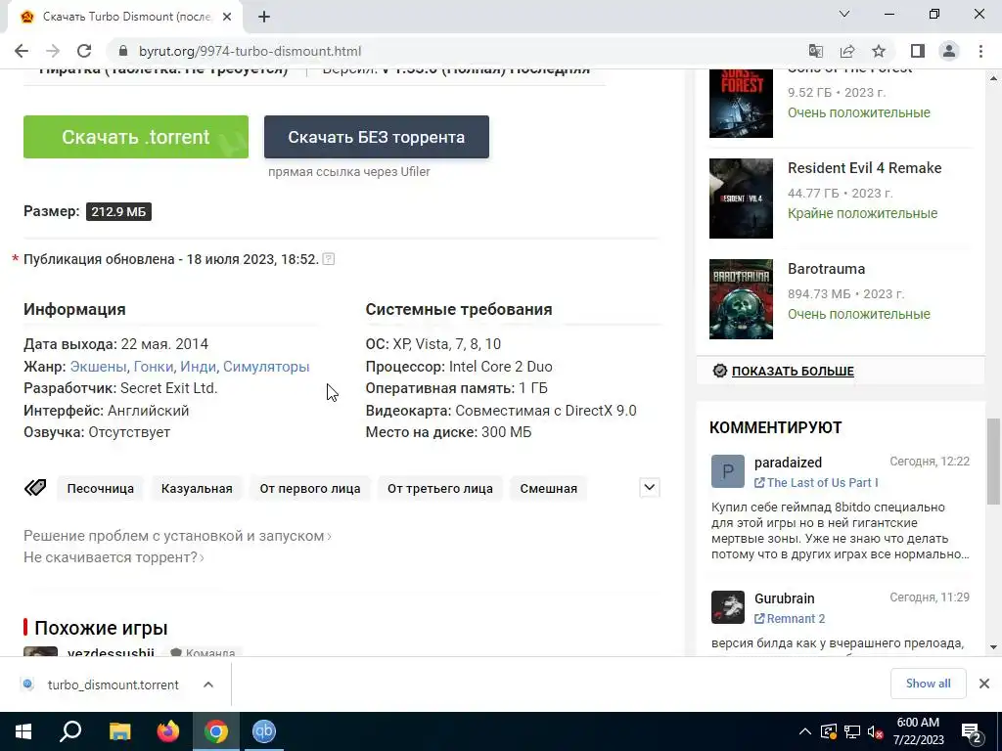Show hidden tray icons chevron

805,731
